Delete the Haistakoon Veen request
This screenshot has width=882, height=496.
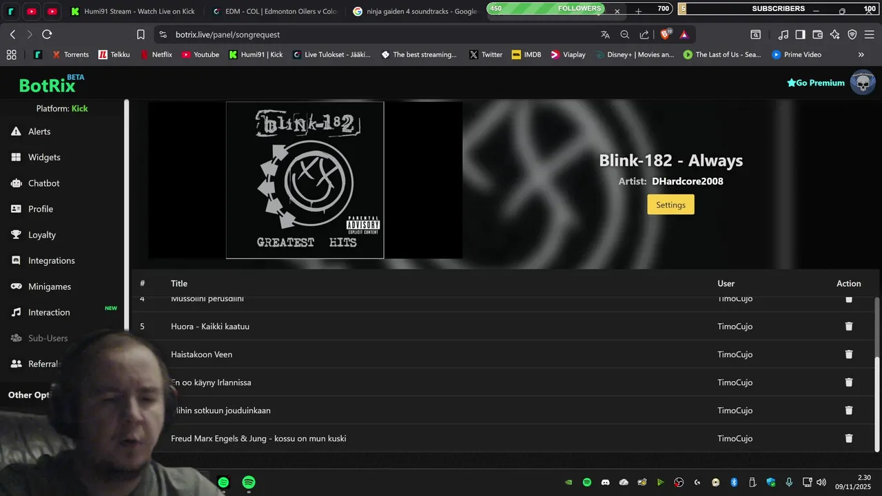tap(848, 354)
